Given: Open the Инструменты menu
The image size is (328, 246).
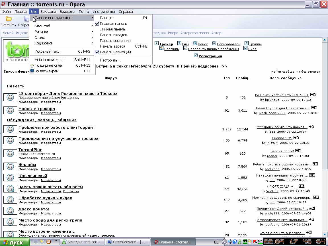Looking at the screenshot, I should 104,11.
